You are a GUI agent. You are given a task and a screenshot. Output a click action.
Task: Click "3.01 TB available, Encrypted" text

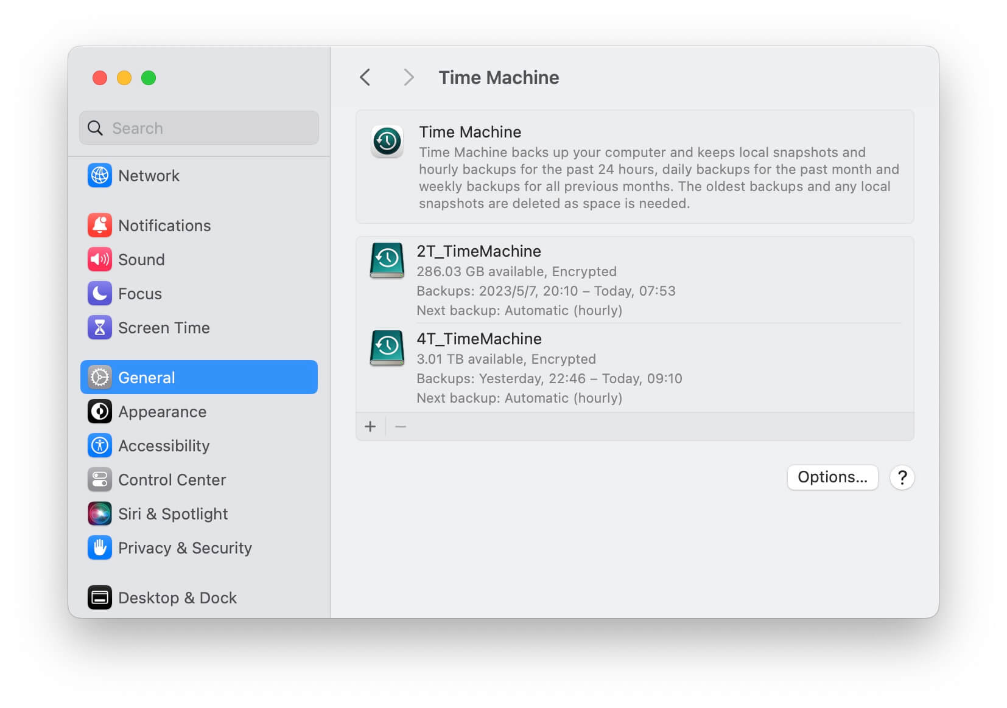(506, 359)
